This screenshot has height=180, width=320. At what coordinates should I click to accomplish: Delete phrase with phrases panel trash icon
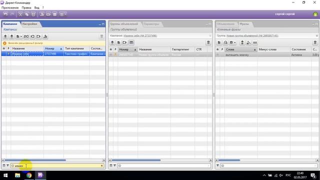[315, 42]
